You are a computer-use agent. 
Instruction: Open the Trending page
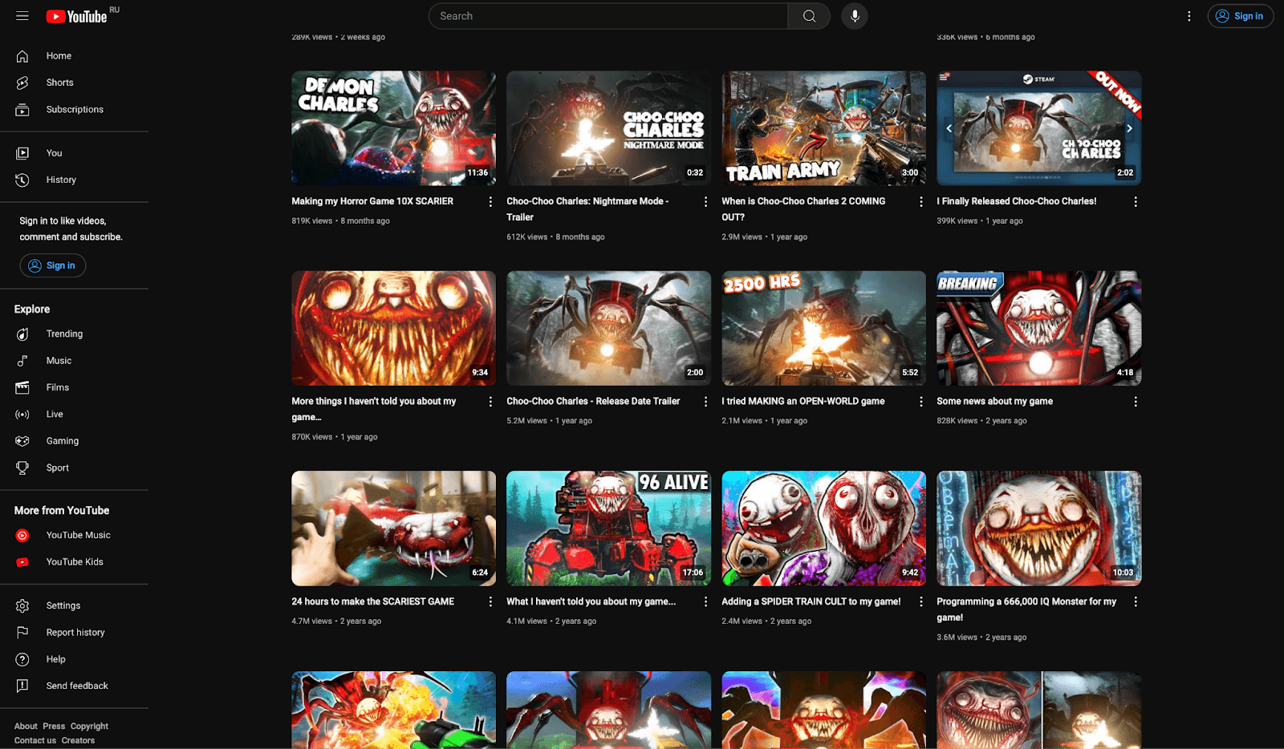(x=64, y=334)
